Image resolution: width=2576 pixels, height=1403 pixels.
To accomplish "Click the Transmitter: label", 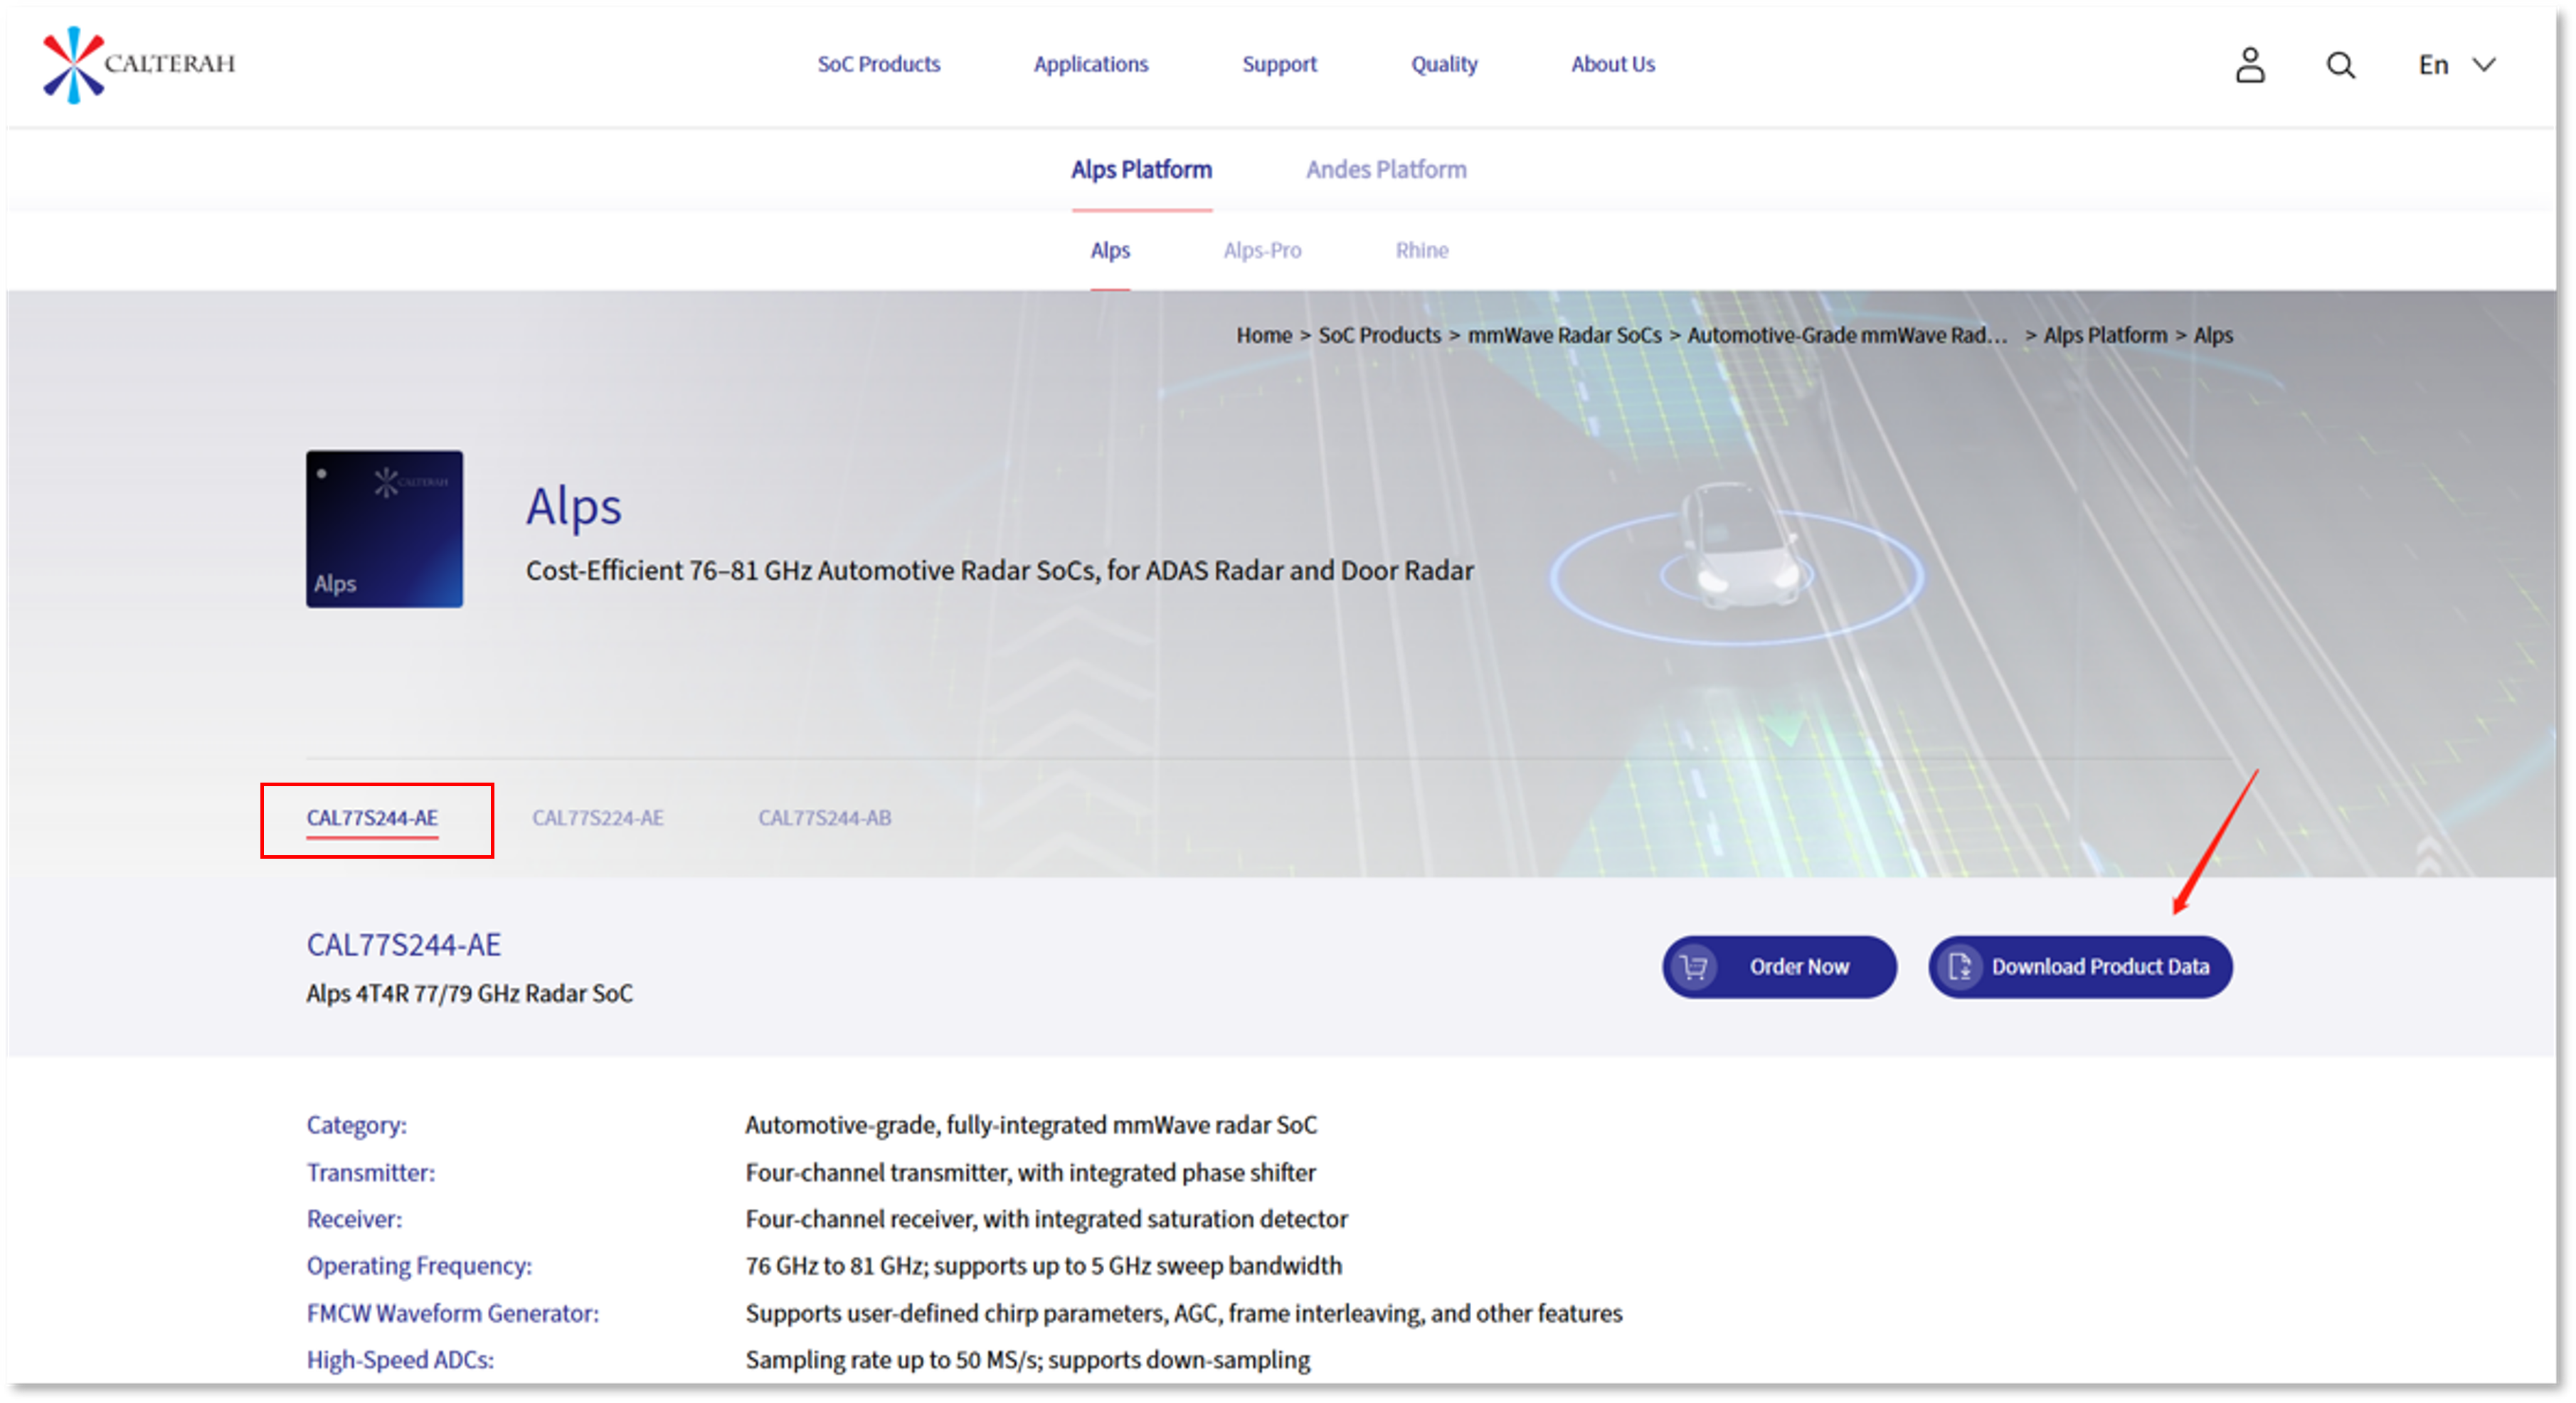I will click(x=370, y=1173).
